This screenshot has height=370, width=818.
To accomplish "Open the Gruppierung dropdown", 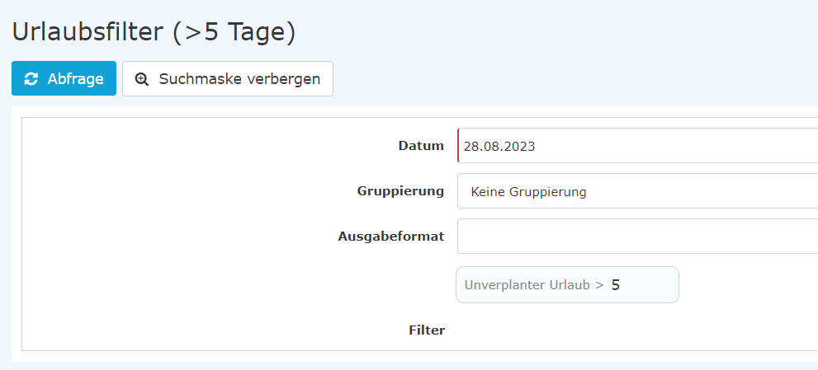I will coord(637,191).
